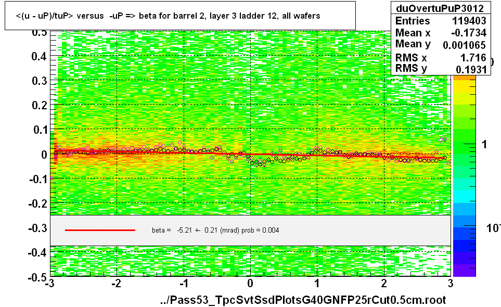Click the violet band at the palette bottom
The height and width of the screenshot is (307, 501).
coord(464,270)
